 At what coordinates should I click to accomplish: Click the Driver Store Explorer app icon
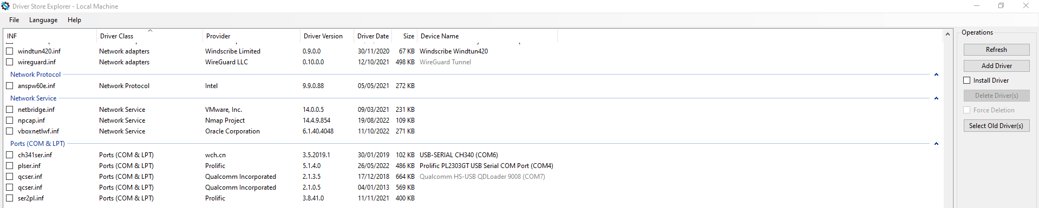click(x=5, y=6)
